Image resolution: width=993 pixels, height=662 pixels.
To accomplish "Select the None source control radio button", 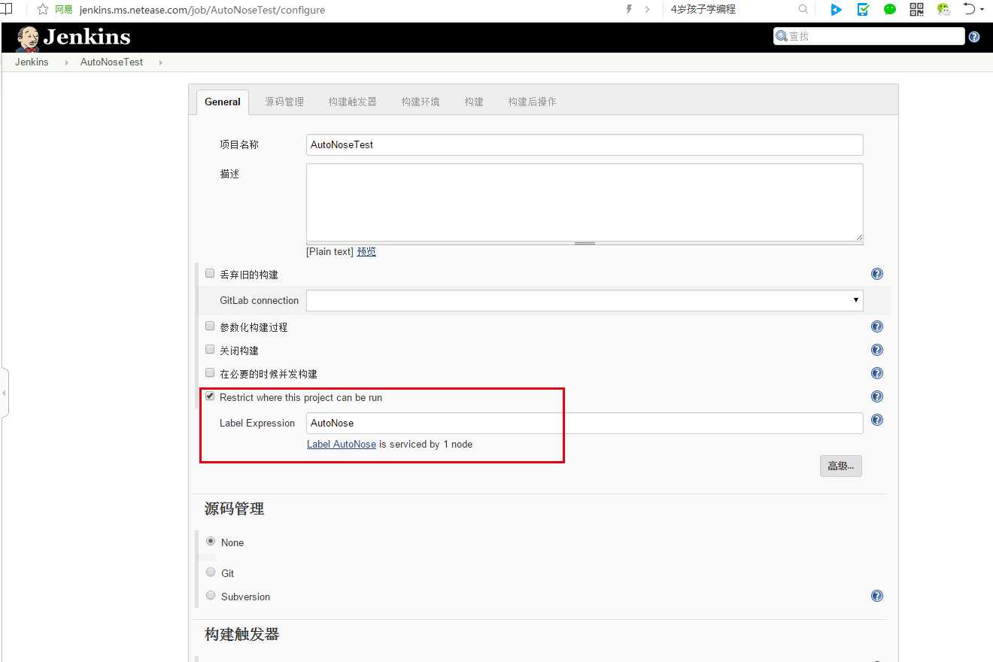I will coord(211,541).
